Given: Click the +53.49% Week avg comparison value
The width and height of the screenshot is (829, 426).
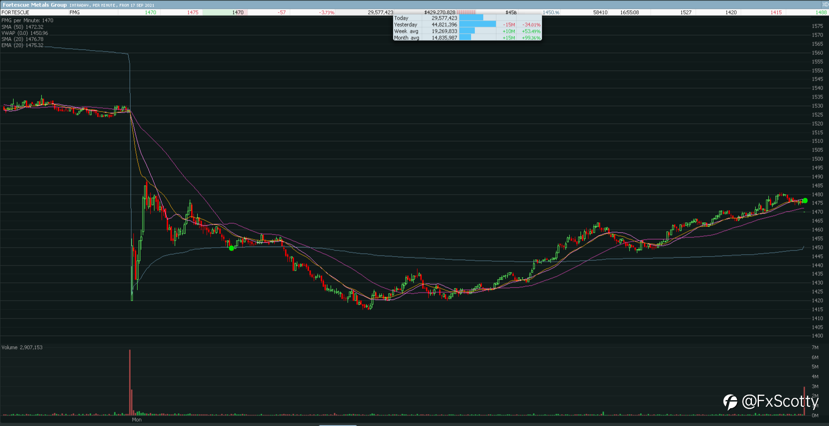Looking at the screenshot, I should coord(531,31).
